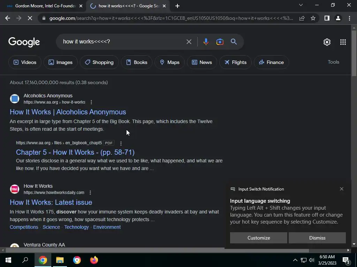Start voice search with the microphone
This screenshot has width=357, height=267.
[x=206, y=42]
